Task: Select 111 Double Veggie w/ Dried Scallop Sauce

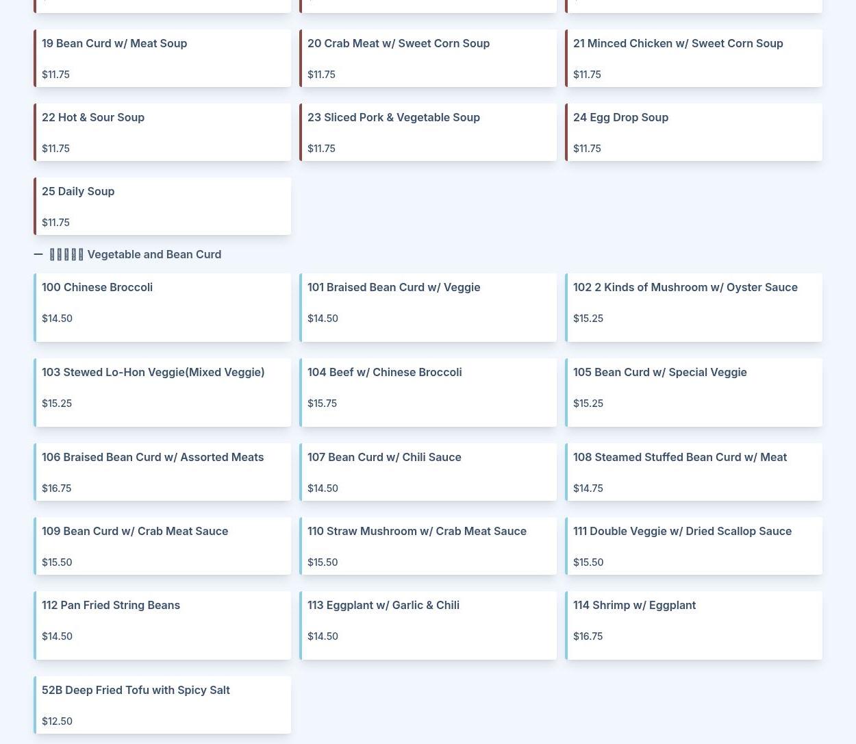Action: (694, 546)
